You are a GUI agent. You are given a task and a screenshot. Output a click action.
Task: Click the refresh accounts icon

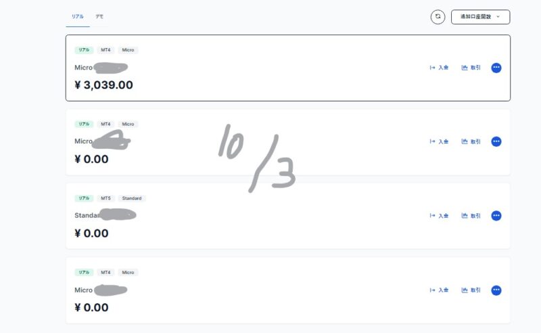click(438, 17)
